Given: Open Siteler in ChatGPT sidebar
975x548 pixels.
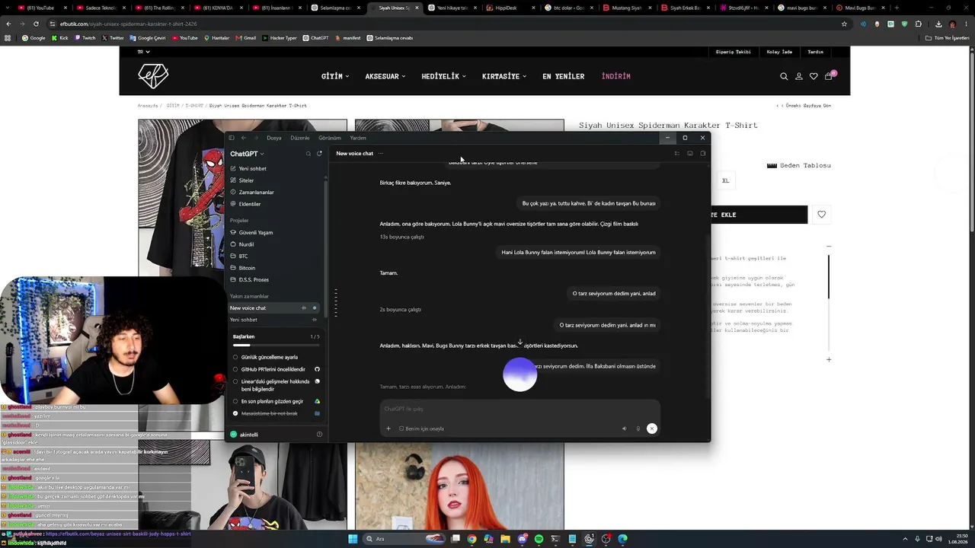Looking at the screenshot, I should [246, 180].
